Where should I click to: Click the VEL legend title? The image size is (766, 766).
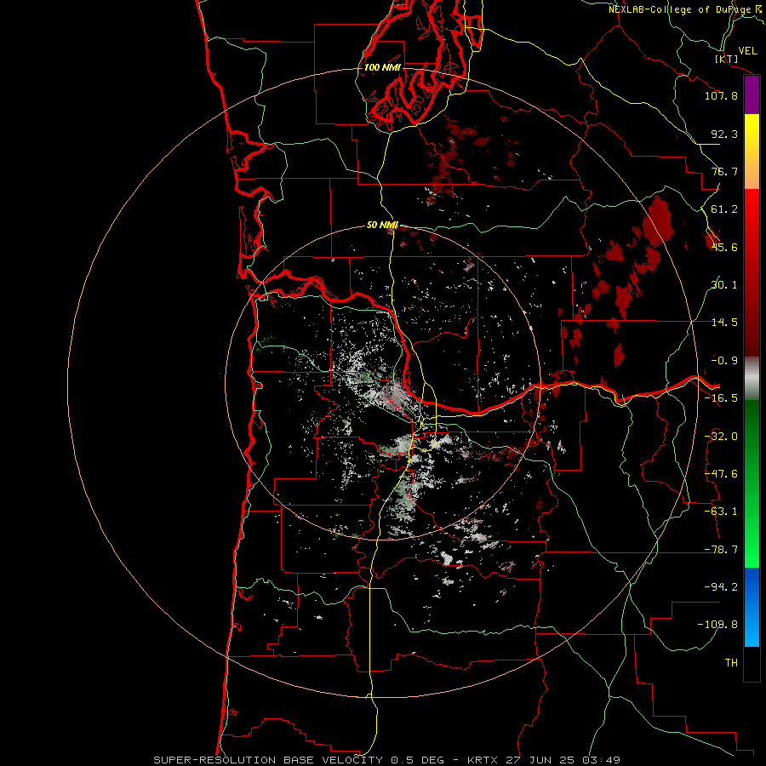(747, 50)
